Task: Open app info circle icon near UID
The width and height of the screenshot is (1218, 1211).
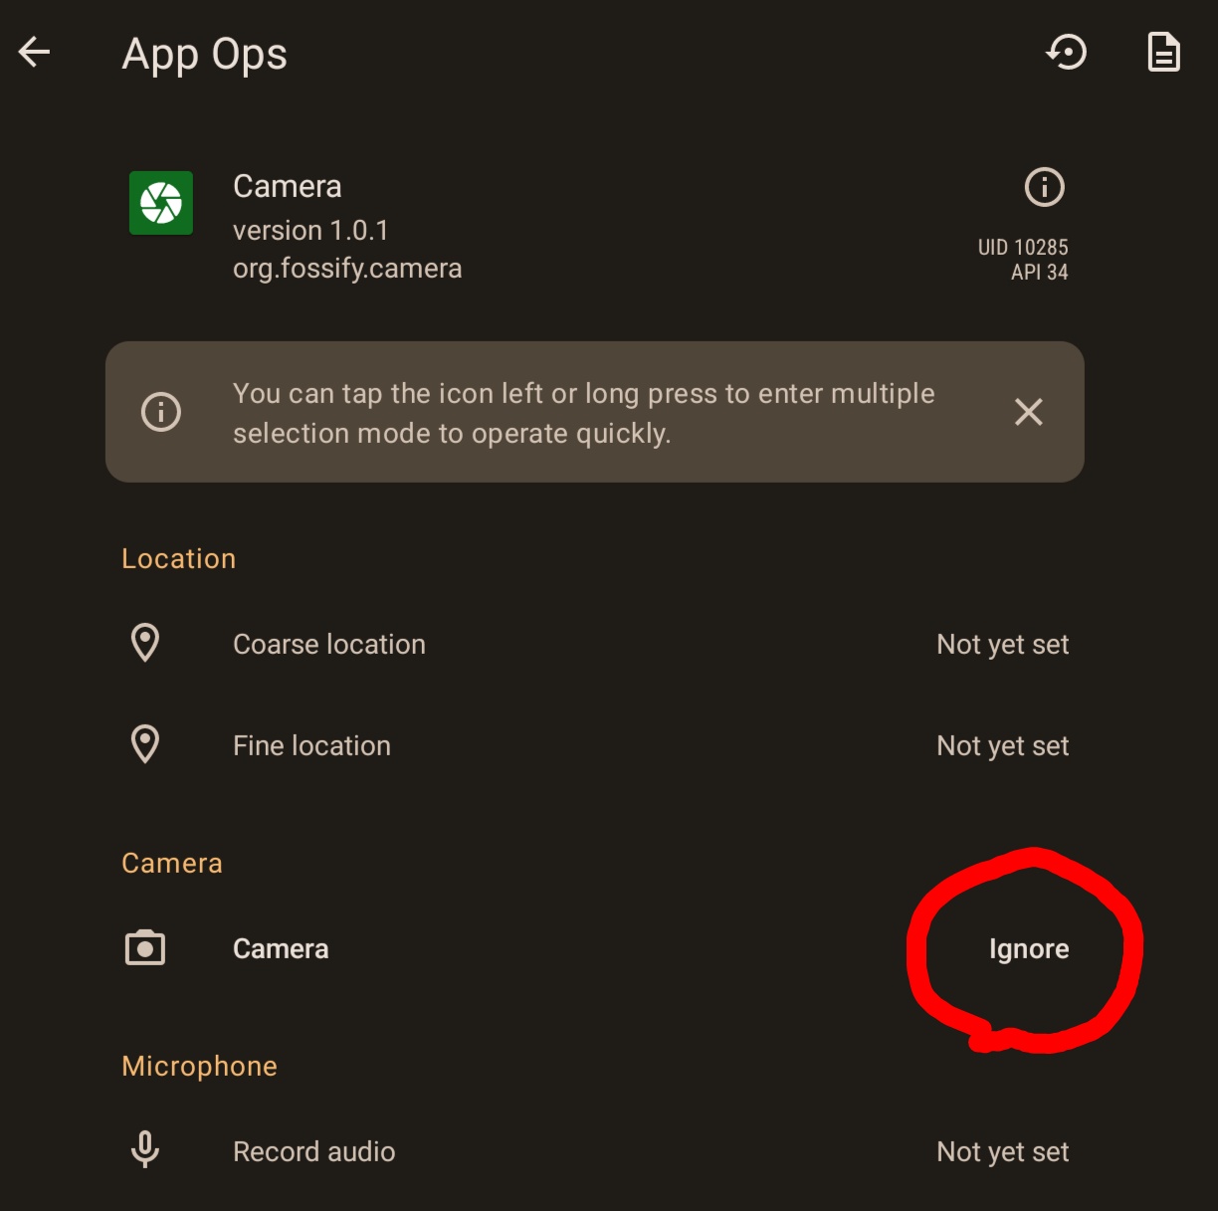Action: (x=1044, y=187)
